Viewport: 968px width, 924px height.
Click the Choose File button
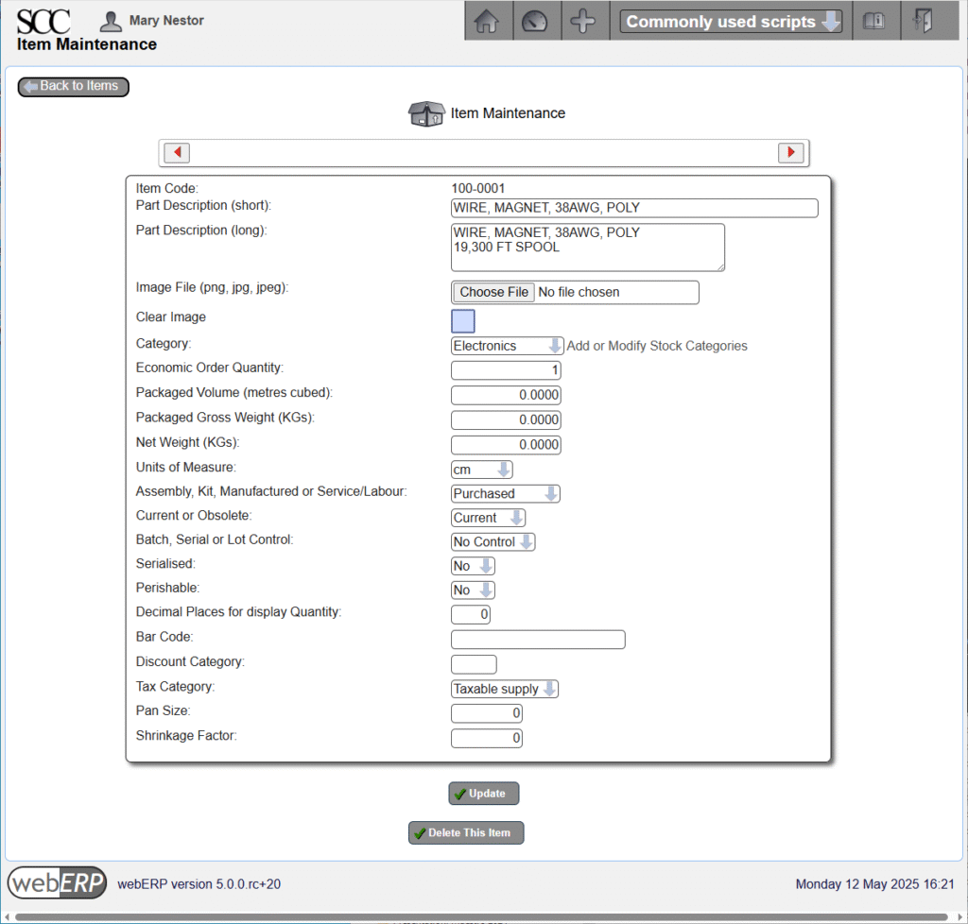tap(493, 292)
